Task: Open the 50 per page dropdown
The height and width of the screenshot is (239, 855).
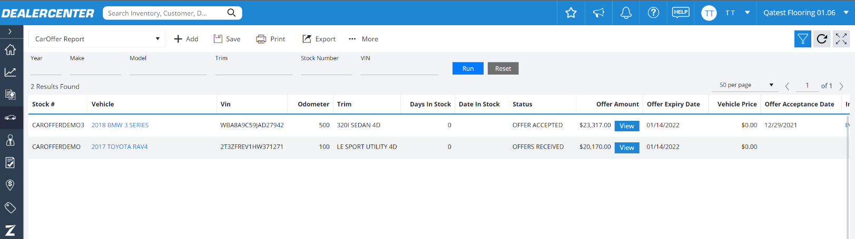Action: pyautogui.click(x=745, y=85)
